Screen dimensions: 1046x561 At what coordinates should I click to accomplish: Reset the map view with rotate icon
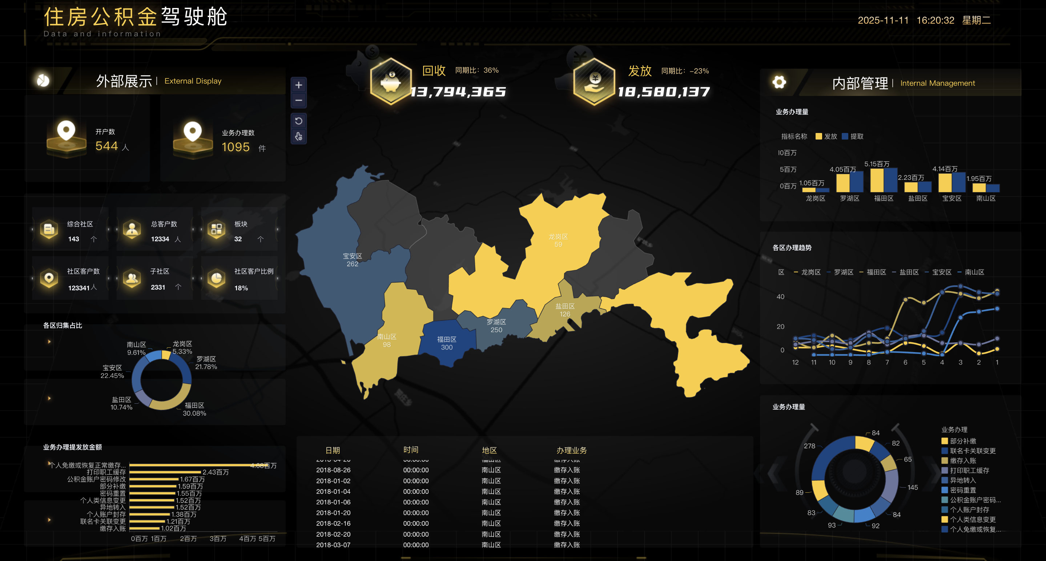click(298, 121)
